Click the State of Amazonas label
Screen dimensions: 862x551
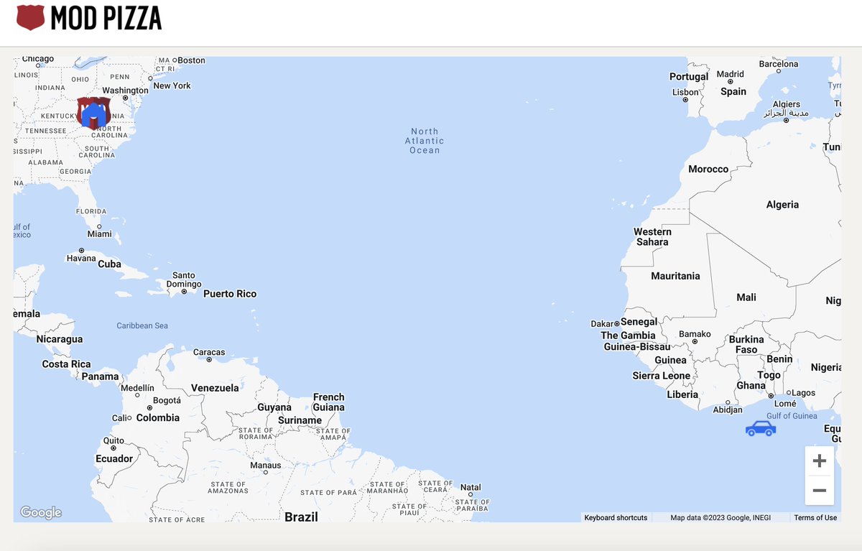227,487
